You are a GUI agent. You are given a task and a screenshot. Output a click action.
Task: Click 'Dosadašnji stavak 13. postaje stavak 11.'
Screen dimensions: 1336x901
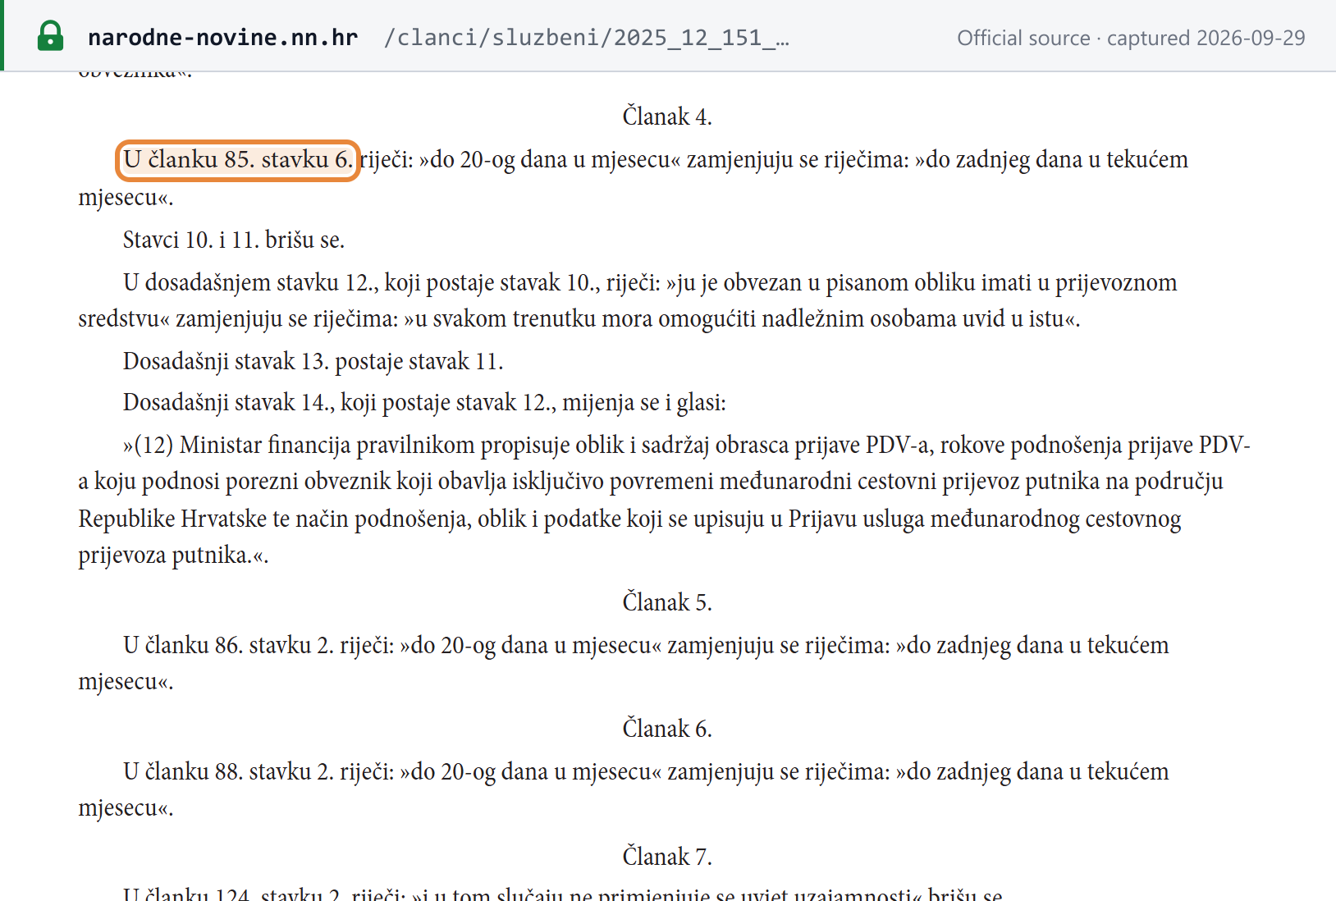313,361
